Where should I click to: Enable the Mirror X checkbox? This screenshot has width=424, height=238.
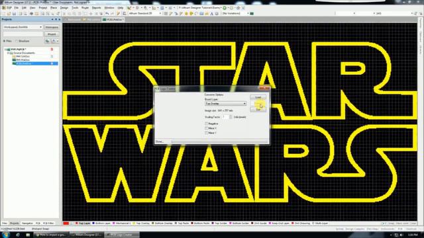[x=206, y=128]
